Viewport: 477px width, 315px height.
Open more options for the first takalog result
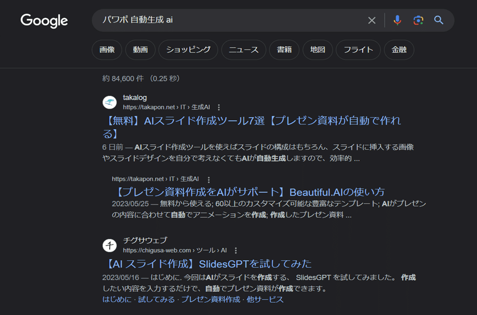click(219, 107)
